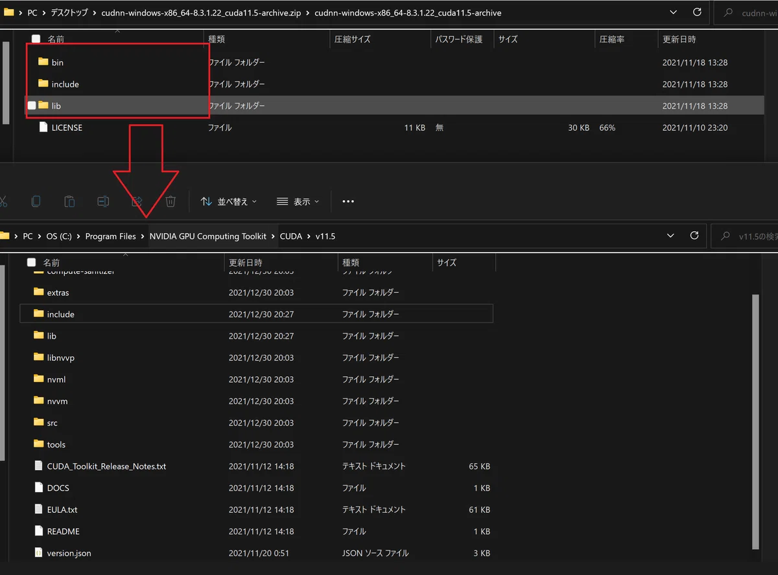Tick the checkbox on the archive lib row
This screenshot has width=778, height=575.
pos(31,106)
